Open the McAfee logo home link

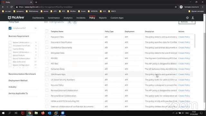point(16,17)
